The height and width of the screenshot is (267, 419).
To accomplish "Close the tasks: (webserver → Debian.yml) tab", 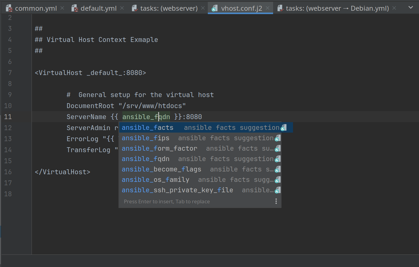I will coord(394,8).
